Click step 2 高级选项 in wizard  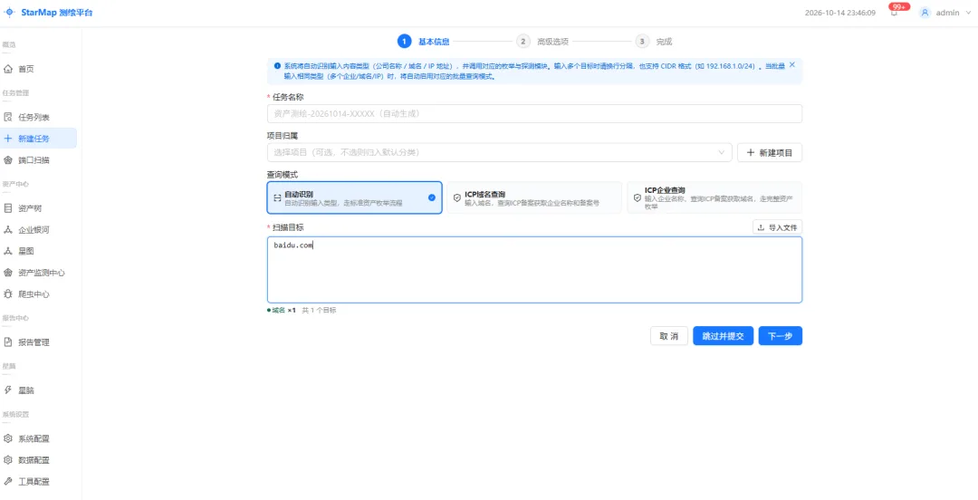542,41
